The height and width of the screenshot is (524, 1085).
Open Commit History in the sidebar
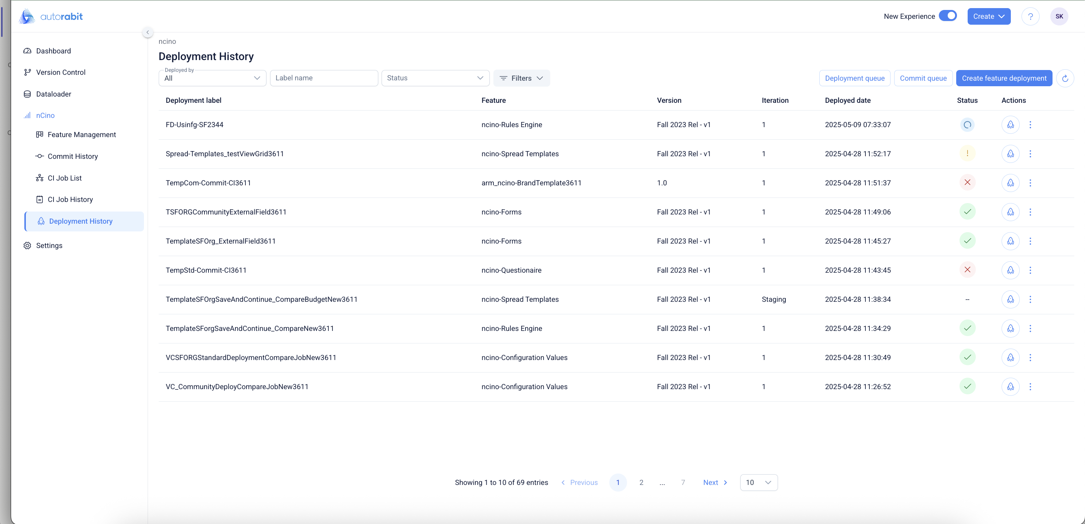(72, 157)
